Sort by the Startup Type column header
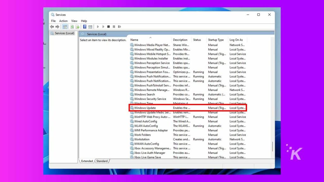This screenshot has height=182, width=324. click(x=217, y=40)
